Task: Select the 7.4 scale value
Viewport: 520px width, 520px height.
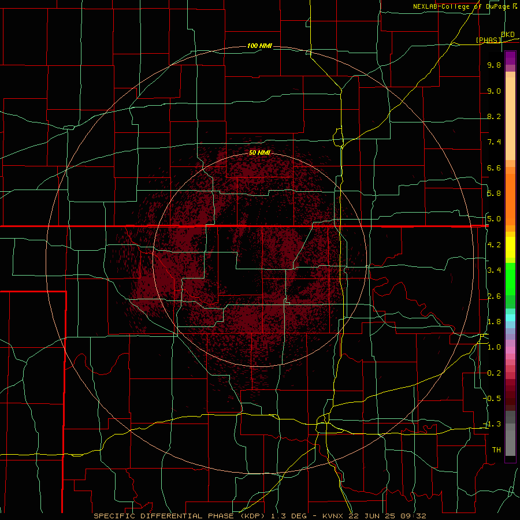Action: (494, 142)
